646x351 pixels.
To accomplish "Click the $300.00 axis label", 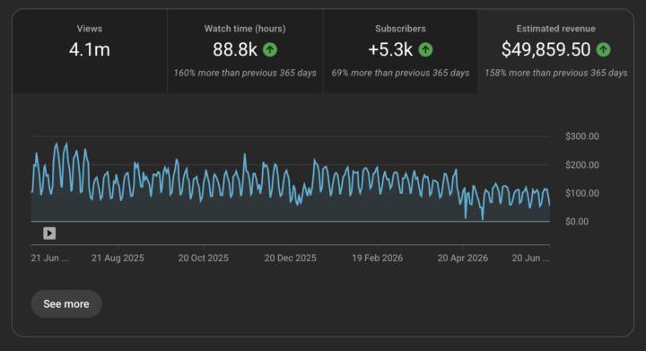I will click(582, 136).
